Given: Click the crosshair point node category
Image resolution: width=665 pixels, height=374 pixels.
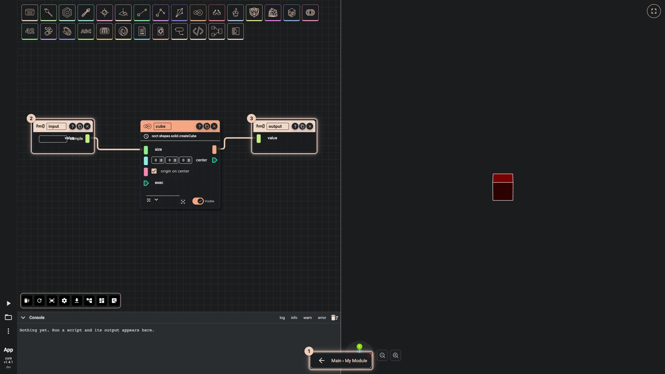Looking at the screenshot, I should pos(105,13).
